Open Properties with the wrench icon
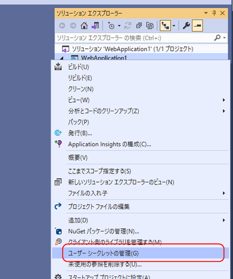 (x=186, y=25)
